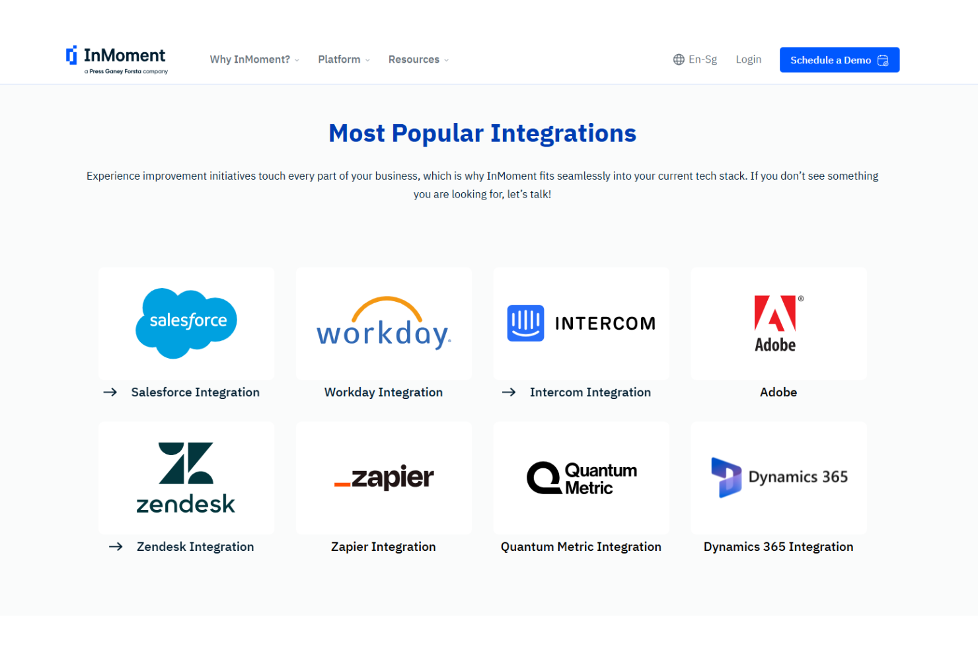Click the Schedule a Demo button
This screenshot has height=652, width=978.
pos(839,60)
